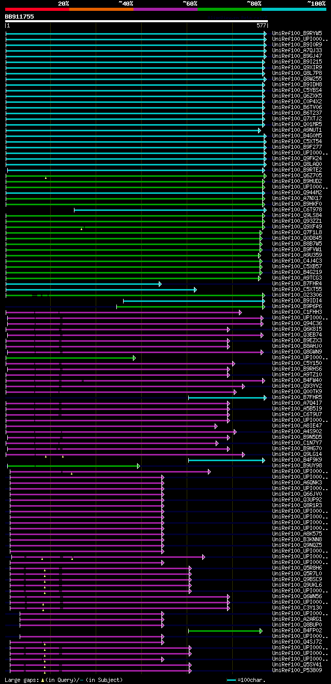Image resolution: width=331 pixels, height=684 pixels.
Task: Open hit UniRef100_C6T978
Action: click(x=297, y=209)
